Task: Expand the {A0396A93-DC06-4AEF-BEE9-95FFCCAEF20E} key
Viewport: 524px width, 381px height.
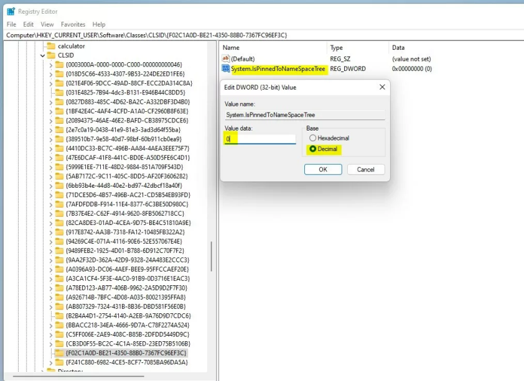Action: 51,269
